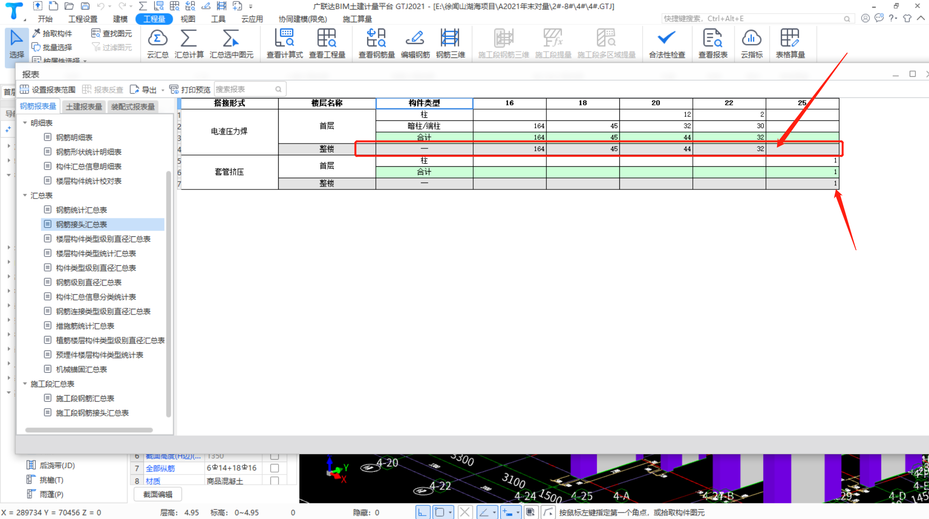Viewport: 929px width, 519px height.
Task: Open 查看计算式 tool
Action: (285, 43)
